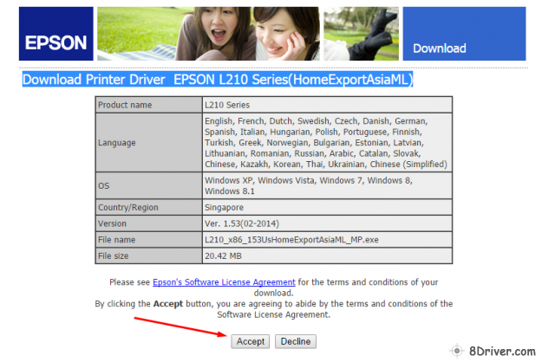Click the L210 Series value cell
The image size is (555, 362).
(x=328, y=105)
